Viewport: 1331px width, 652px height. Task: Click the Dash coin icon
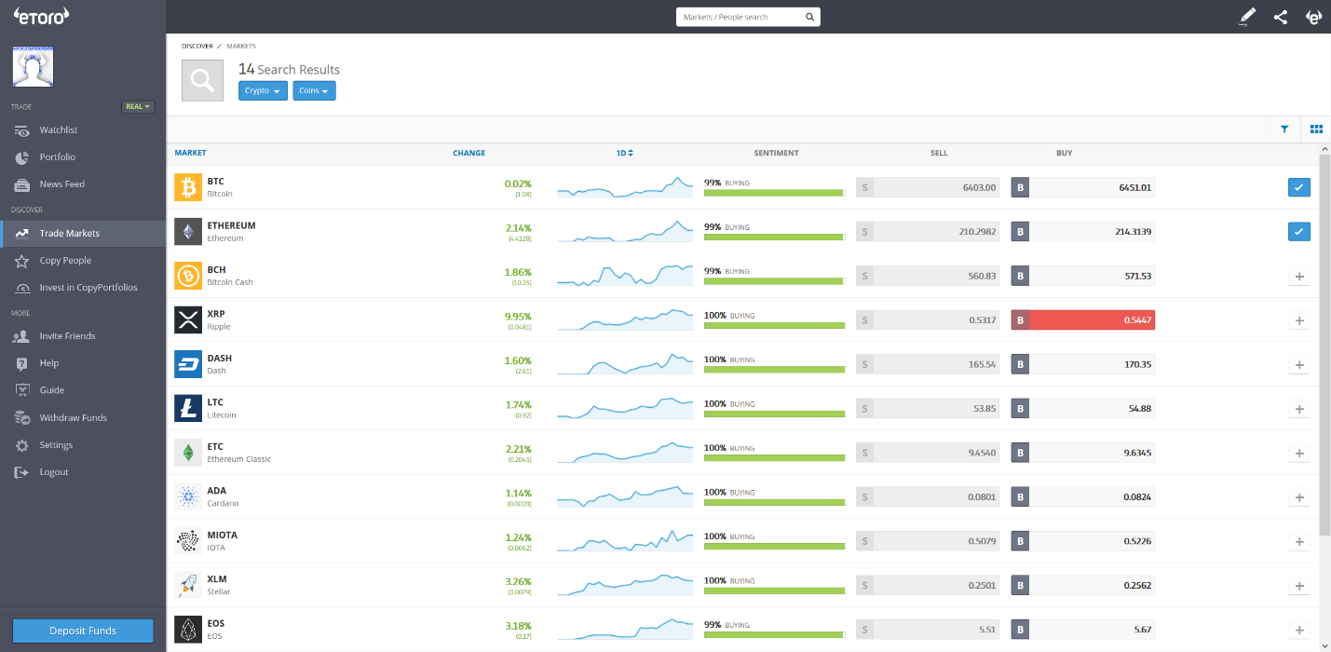click(188, 364)
